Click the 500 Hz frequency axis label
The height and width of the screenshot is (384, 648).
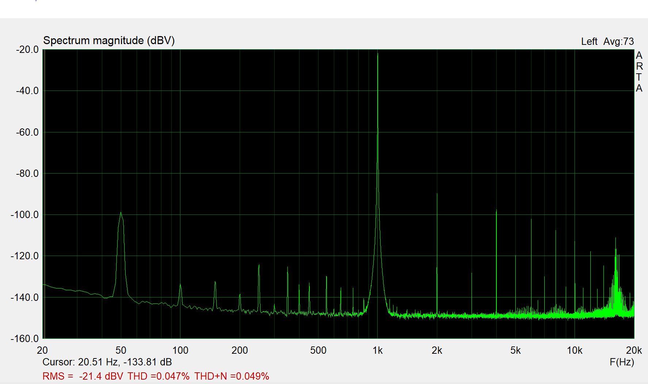point(318,350)
